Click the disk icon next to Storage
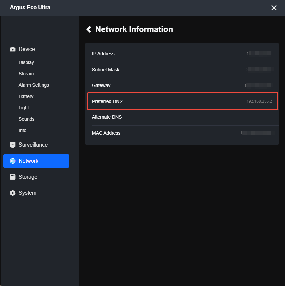The width and height of the screenshot is (285, 286). (13, 177)
